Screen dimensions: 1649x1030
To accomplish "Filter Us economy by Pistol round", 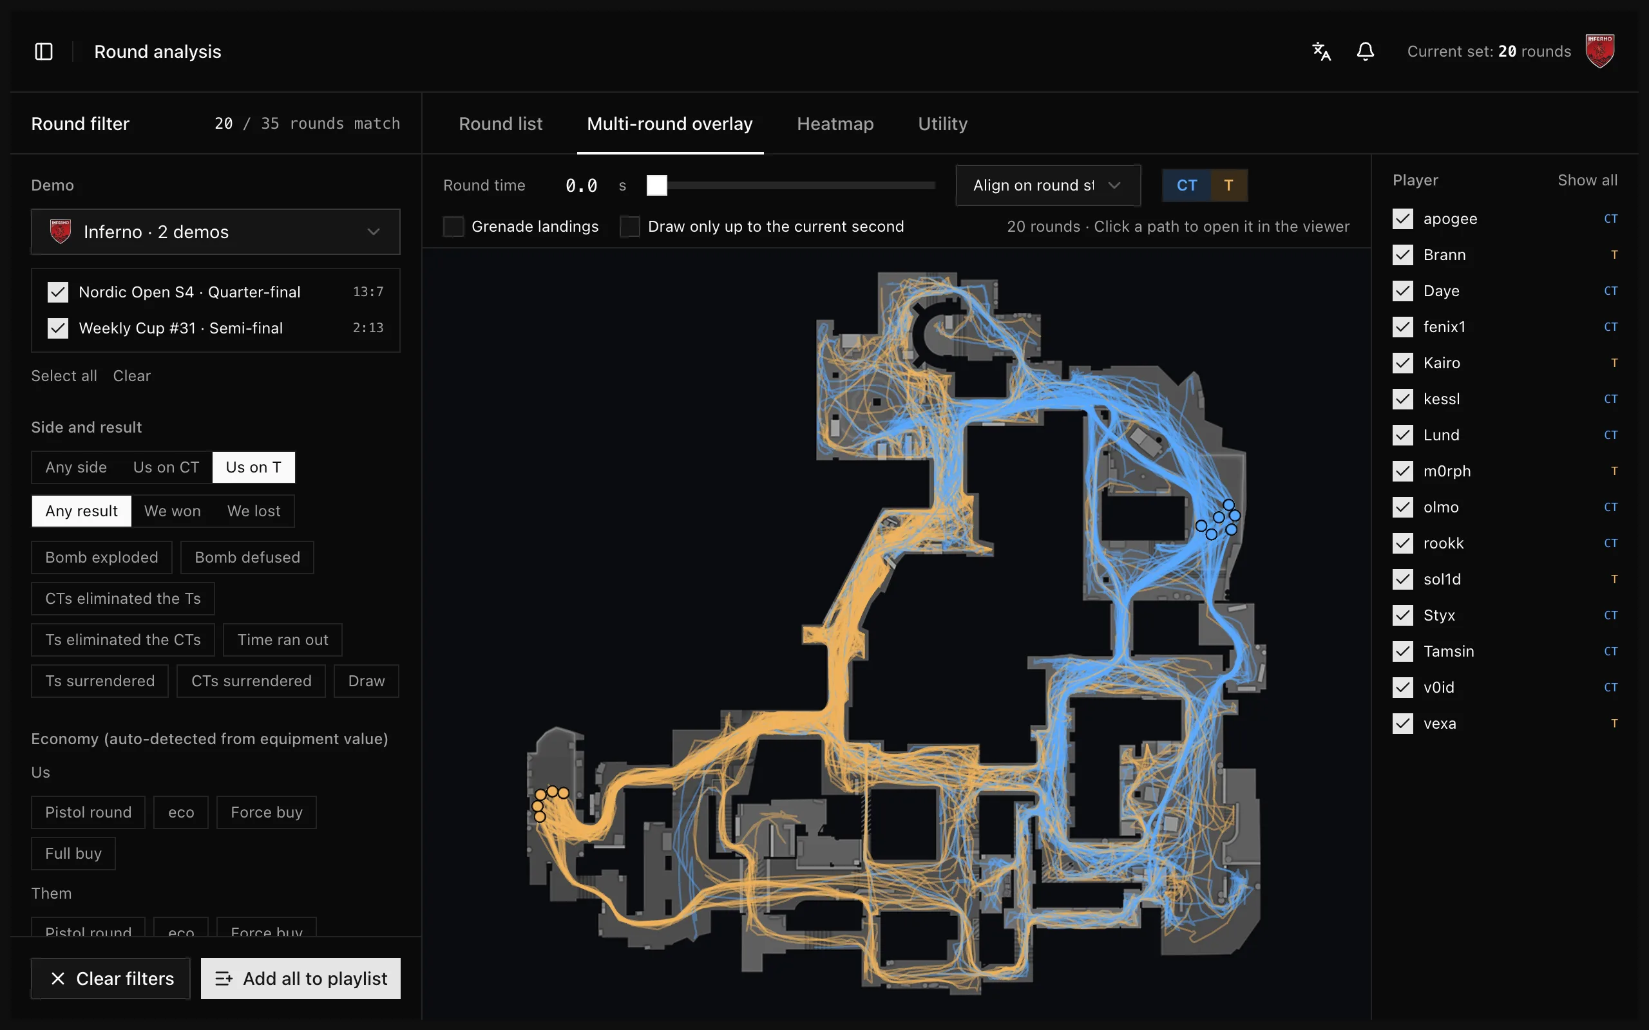I will click(x=88, y=812).
